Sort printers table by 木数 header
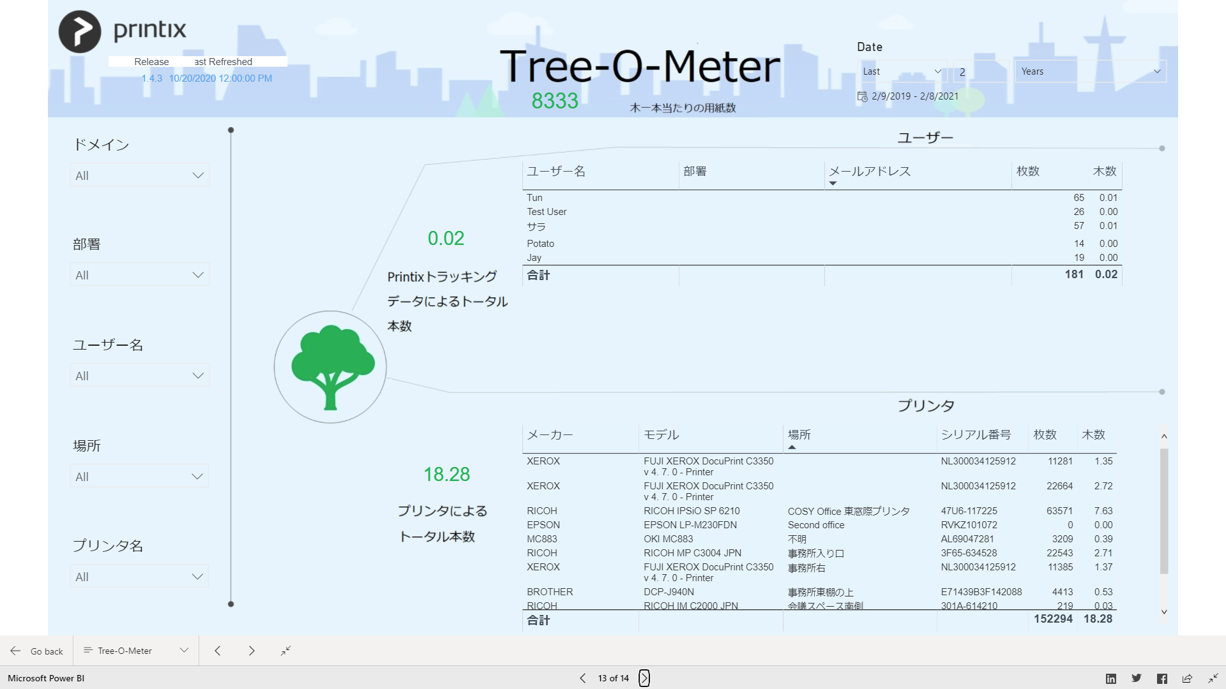The width and height of the screenshot is (1226, 689). 1093,434
